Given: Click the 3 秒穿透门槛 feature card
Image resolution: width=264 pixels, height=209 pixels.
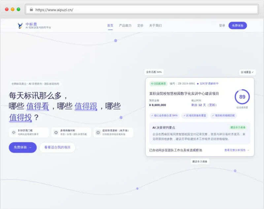Looking at the screenshot, I should point(29,133).
